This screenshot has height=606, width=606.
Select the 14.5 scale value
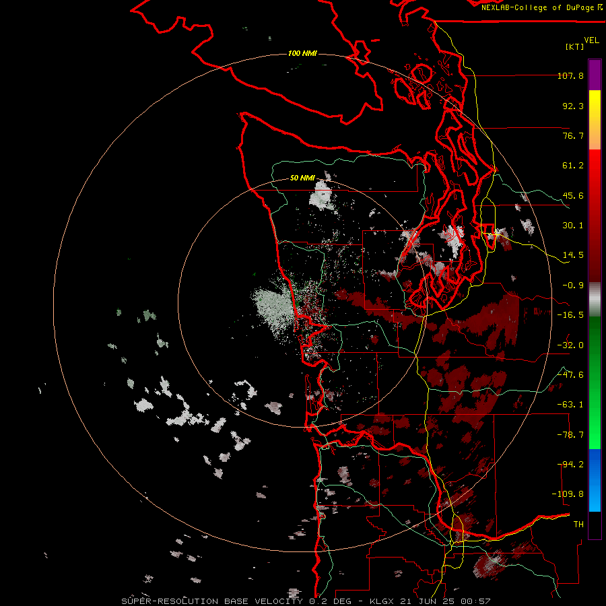[573, 255]
